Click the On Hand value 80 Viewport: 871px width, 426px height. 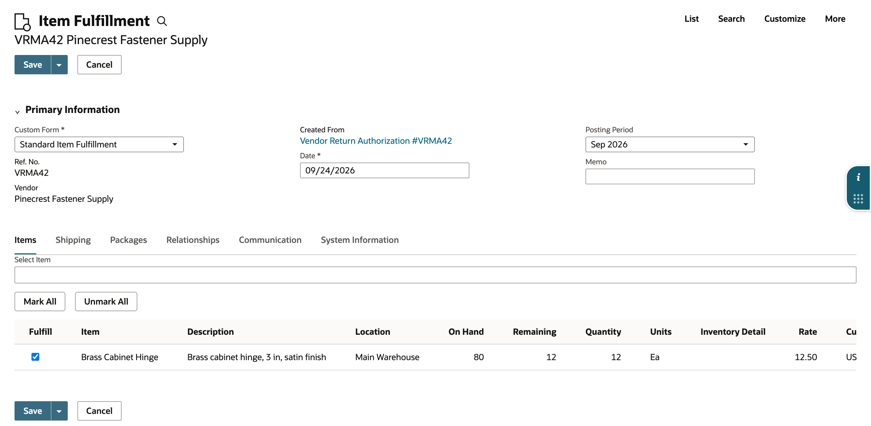point(478,357)
